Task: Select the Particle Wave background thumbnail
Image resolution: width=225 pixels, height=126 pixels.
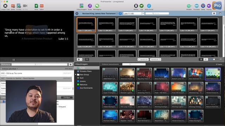Action: 110,116
